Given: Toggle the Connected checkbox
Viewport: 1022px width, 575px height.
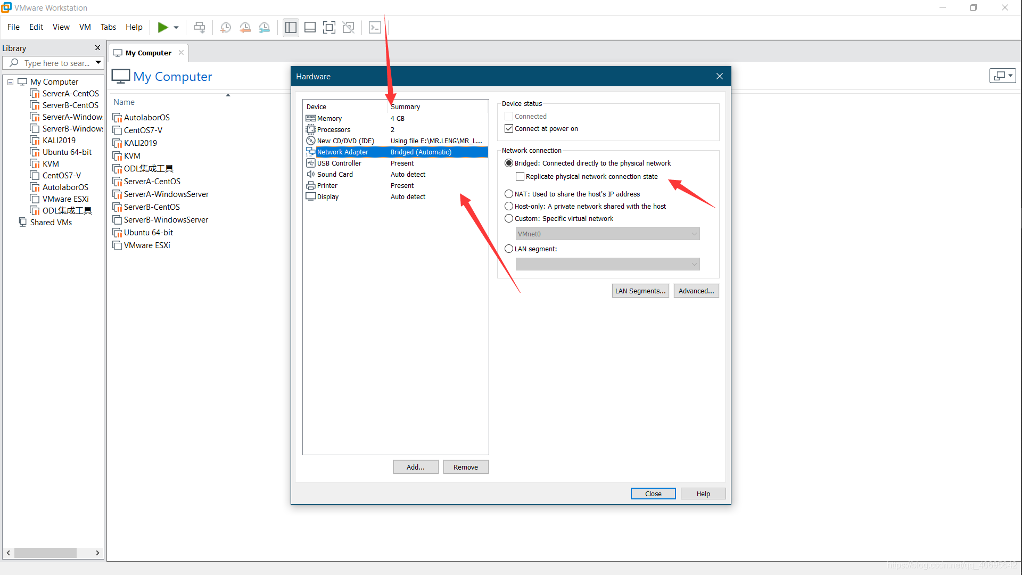Looking at the screenshot, I should [509, 117].
